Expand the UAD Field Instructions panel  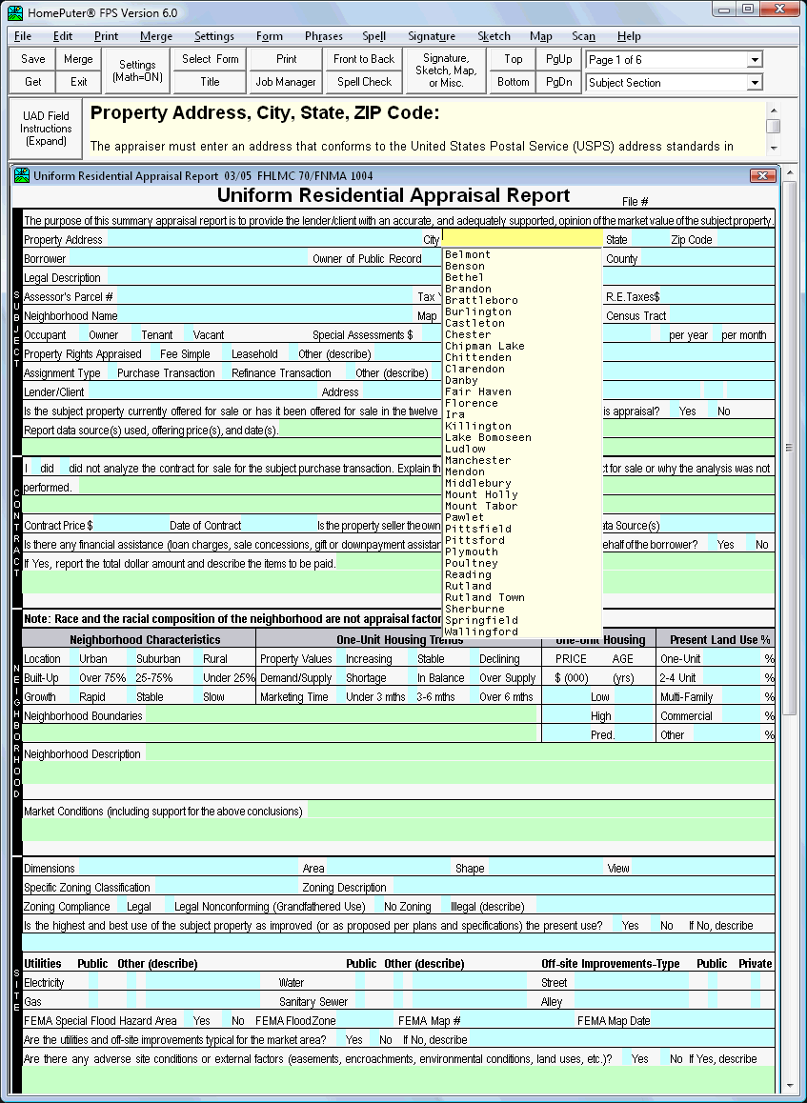point(46,129)
